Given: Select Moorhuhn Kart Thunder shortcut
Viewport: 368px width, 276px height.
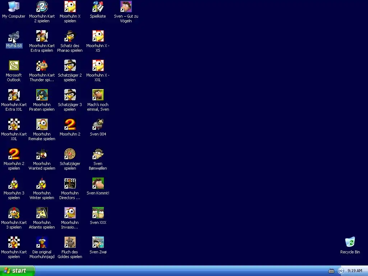Looking at the screenshot, I should coord(42,65).
